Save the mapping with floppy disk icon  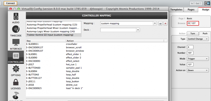coord(160,23)
